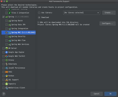Click the DM Server globe icon

coord(6,48)
